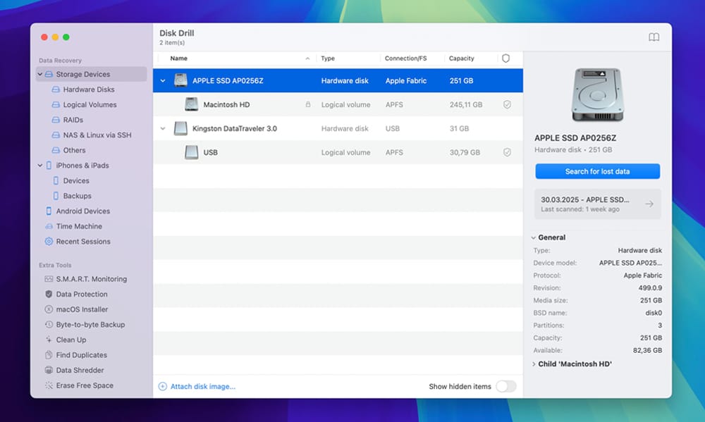
Task: Click the lock icon beside Macintosh HD
Action: [309, 104]
